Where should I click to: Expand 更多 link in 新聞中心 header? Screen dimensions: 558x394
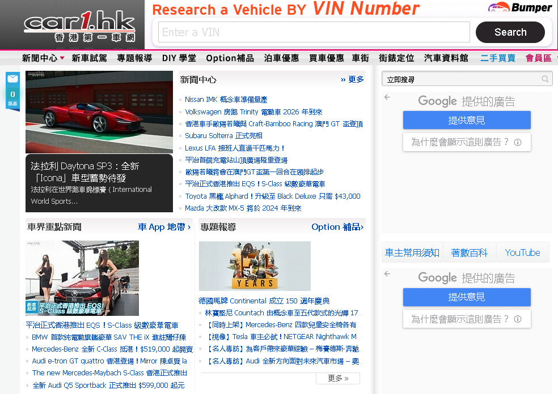(352, 79)
